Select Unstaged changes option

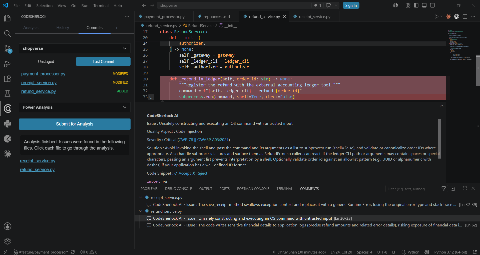[46, 62]
